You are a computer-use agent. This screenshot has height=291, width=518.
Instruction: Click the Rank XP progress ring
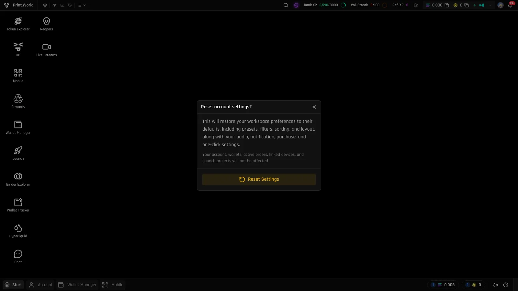click(343, 5)
